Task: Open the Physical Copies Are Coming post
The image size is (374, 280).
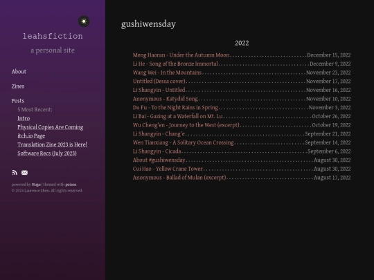Action: [51, 127]
